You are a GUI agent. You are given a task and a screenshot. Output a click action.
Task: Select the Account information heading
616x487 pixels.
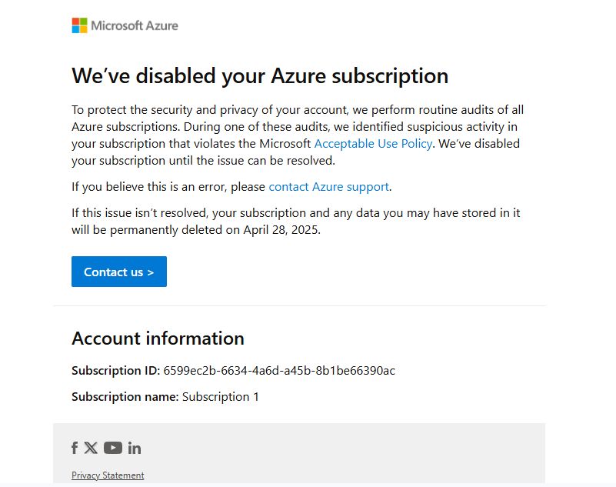[x=158, y=339]
